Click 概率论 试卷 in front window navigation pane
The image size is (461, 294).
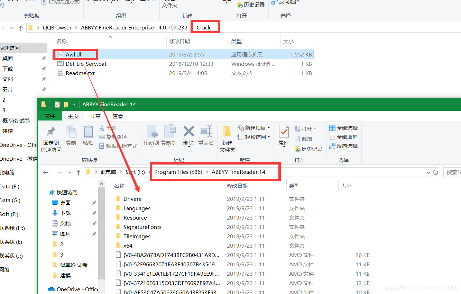pyautogui.click(x=74, y=265)
